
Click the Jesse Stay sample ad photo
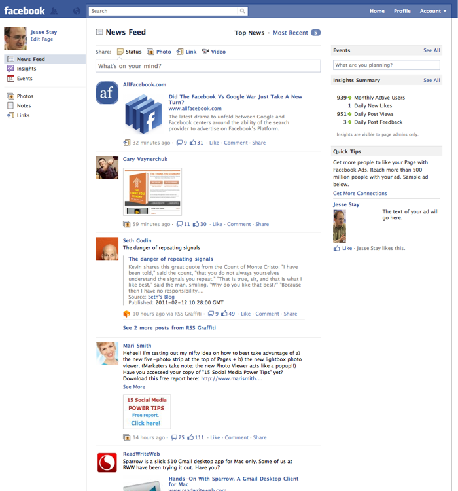(x=340, y=227)
